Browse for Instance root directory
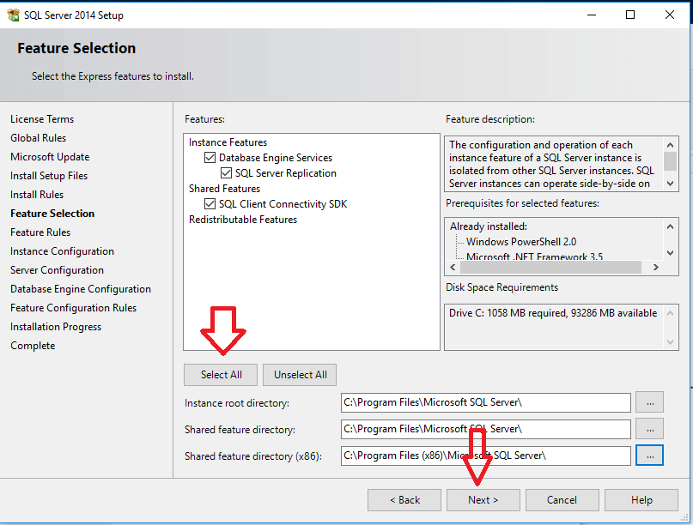 pyautogui.click(x=650, y=402)
